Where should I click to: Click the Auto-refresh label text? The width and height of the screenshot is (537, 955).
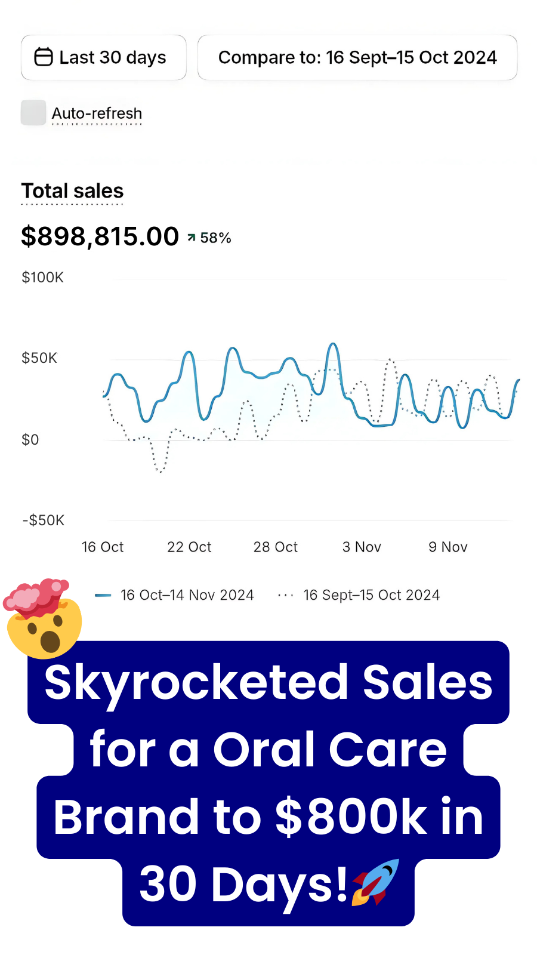(97, 113)
